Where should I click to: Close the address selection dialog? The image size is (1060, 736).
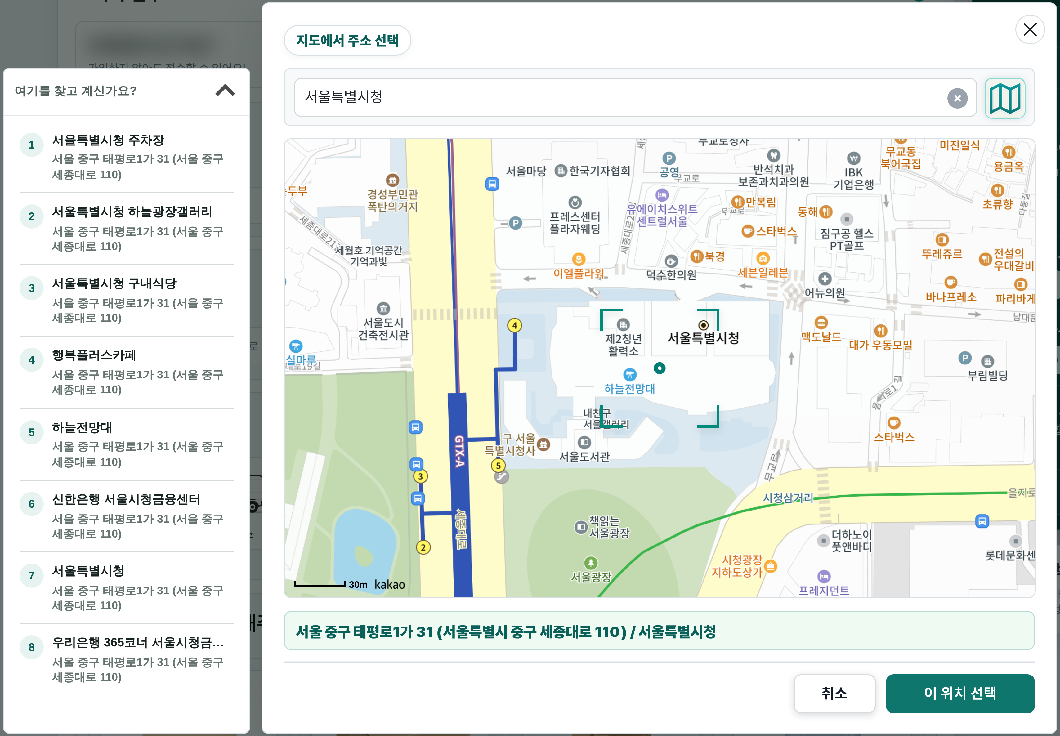pyautogui.click(x=1030, y=29)
